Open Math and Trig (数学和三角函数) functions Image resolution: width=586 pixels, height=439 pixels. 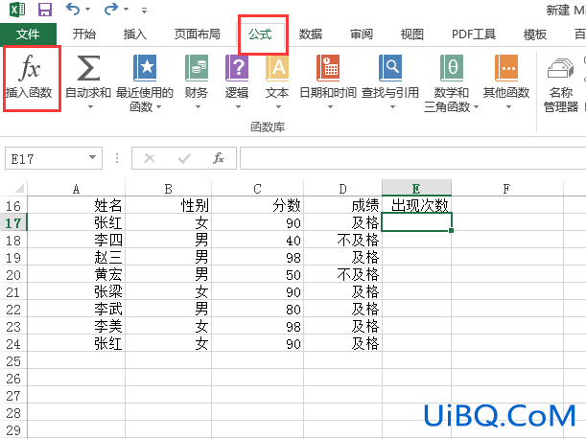(452, 83)
